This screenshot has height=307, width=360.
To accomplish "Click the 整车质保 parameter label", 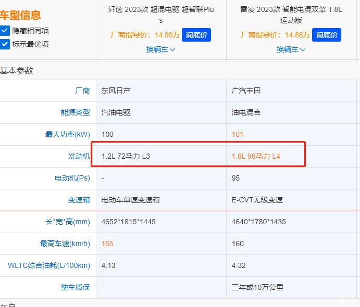I will [75, 287].
